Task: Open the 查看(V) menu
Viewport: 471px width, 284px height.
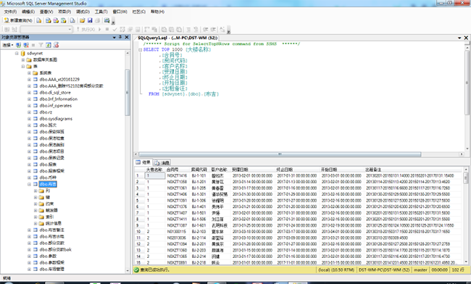Action: pyautogui.click(x=46, y=12)
